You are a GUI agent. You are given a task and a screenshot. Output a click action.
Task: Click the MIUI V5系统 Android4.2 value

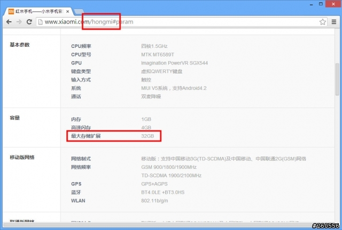click(174, 88)
